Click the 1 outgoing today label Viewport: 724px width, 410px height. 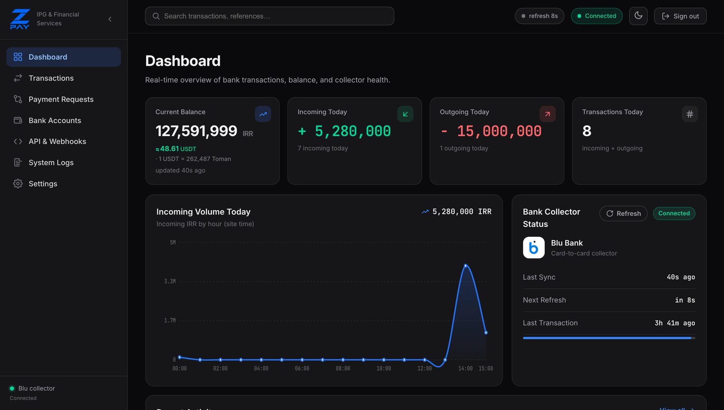(x=464, y=148)
